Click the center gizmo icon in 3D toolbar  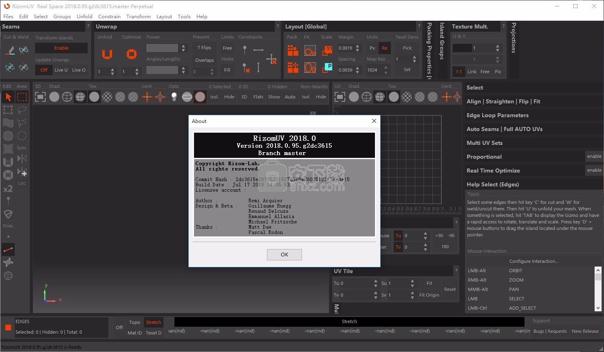[x=147, y=97]
